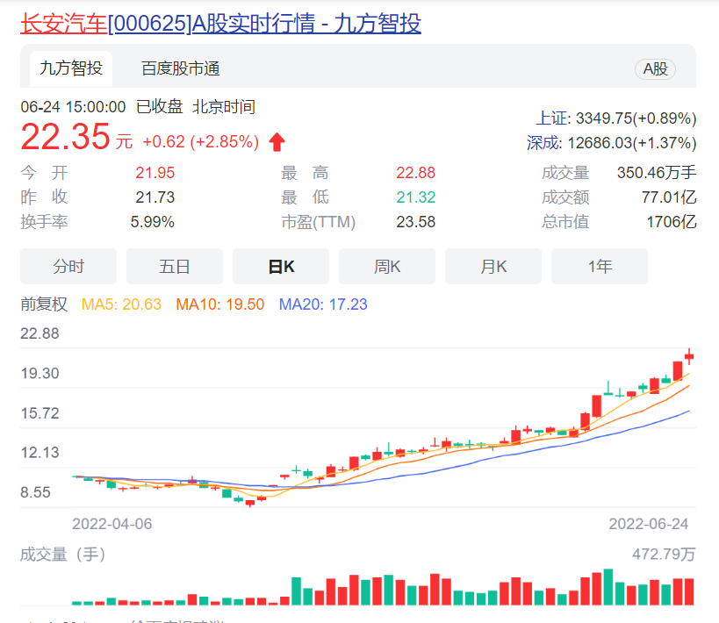
Task: Show the 1年 one-year chart
Action: click(x=600, y=267)
